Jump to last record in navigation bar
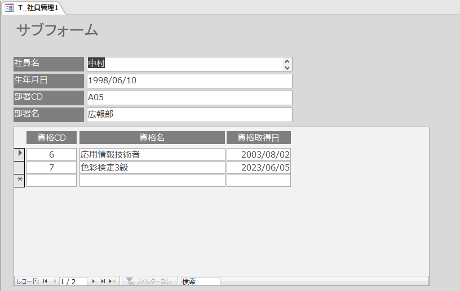The height and width of the screenshot is (291, 460). tap(103, 281)
